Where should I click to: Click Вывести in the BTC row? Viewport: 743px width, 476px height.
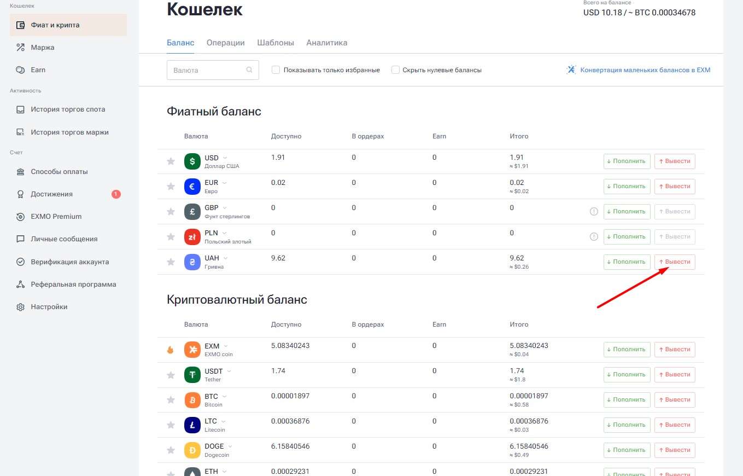[675, 400]
